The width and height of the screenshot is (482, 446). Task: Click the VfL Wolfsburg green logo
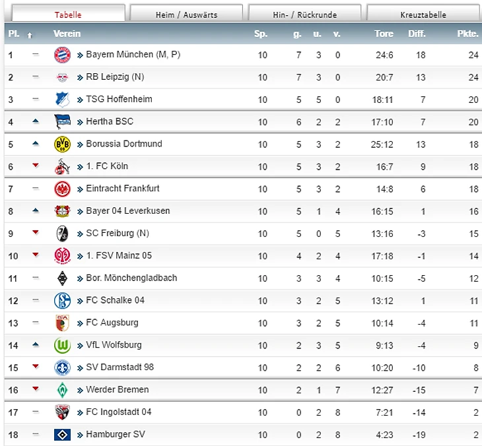pos(62,345)
